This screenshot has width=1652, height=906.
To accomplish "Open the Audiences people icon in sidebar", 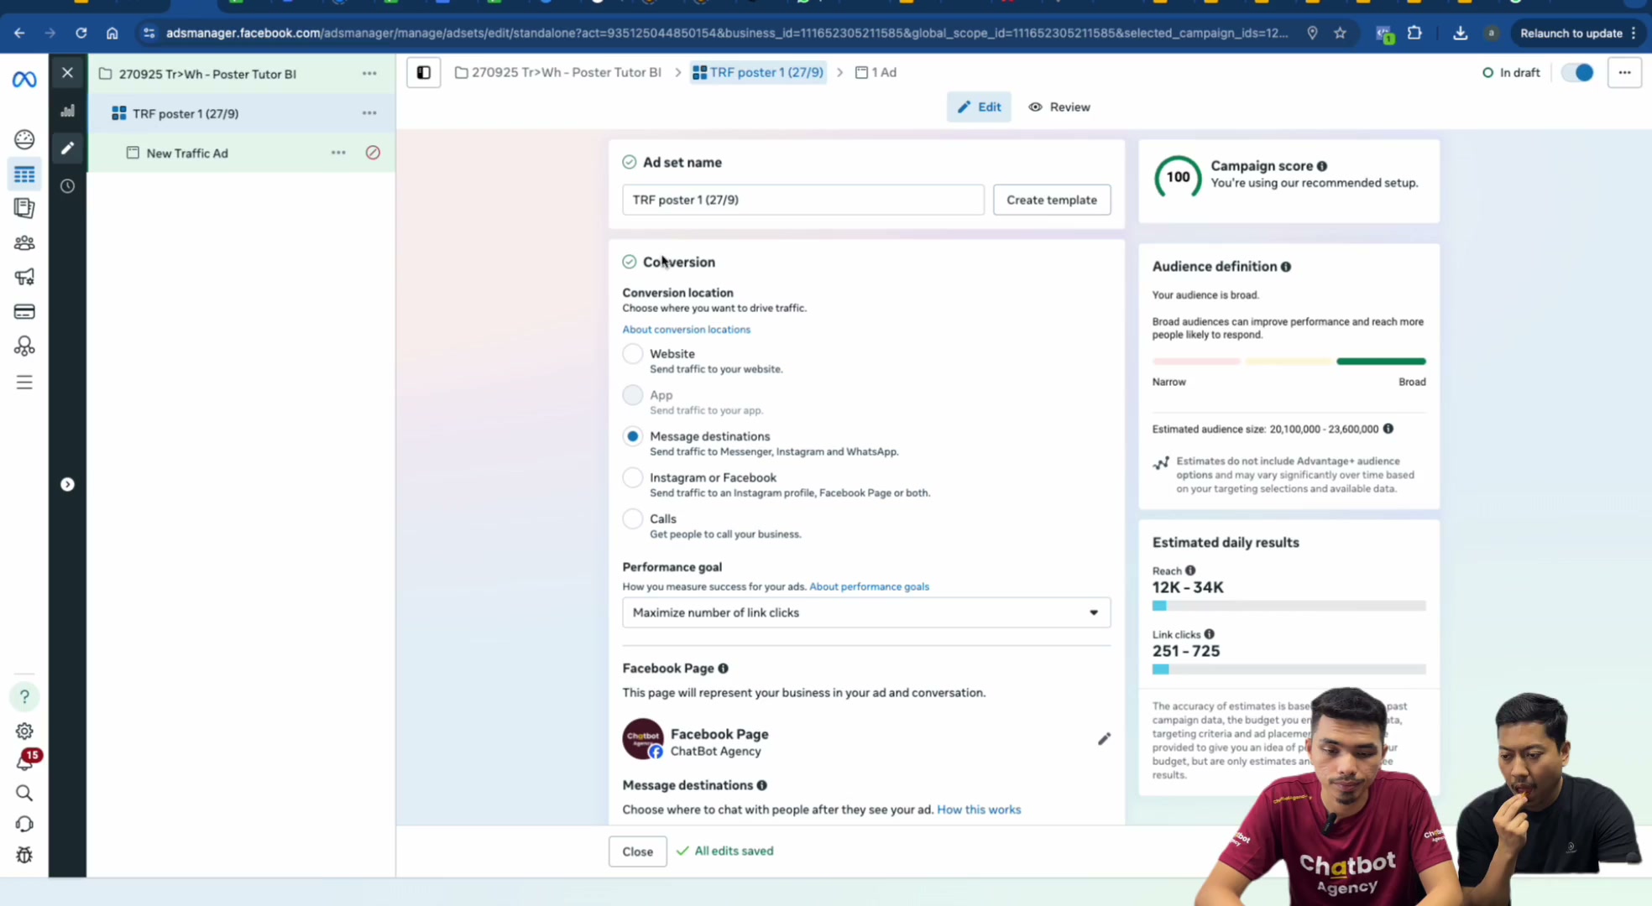I will pyautogui.click(x=24, y=243).
